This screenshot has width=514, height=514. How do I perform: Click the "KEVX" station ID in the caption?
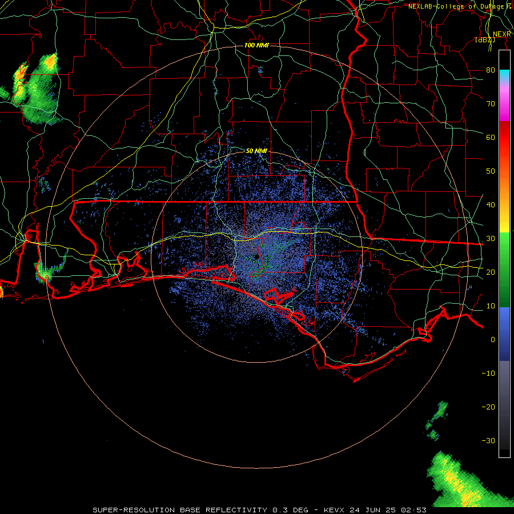pyautogui.click(x=334, y=510)
